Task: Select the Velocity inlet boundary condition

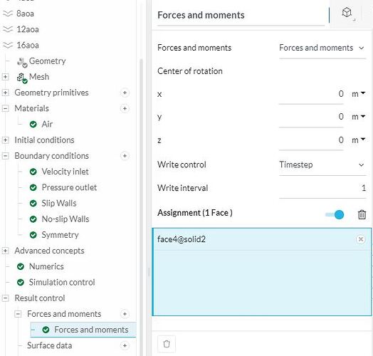Action: [x=65, y=172]
